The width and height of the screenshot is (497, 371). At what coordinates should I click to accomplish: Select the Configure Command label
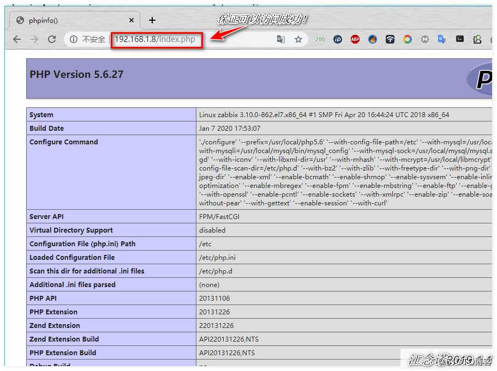pyautogui.click(x=64, y=142)
